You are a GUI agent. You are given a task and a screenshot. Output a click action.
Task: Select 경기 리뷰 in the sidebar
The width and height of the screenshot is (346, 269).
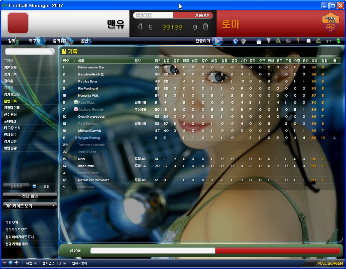10,141
